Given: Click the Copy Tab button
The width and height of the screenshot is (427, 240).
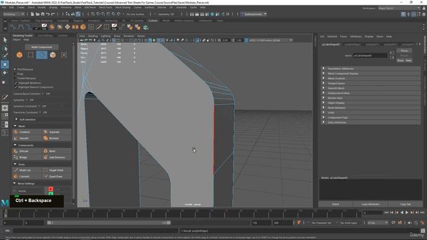Looking at the screenshot, I should 406,204.
